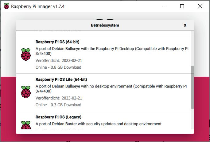Choose Raspberry Pi OS Lite (64-bit) title

click(x=61, y=79)
